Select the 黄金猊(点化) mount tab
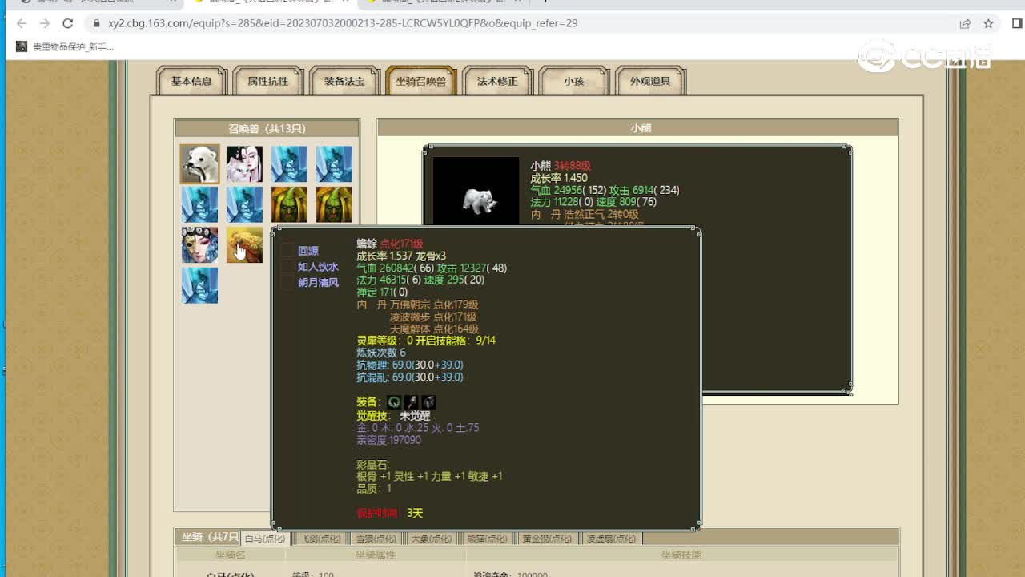The width and height of the screenshot is (1025, 577). click(x=547, y=539)
